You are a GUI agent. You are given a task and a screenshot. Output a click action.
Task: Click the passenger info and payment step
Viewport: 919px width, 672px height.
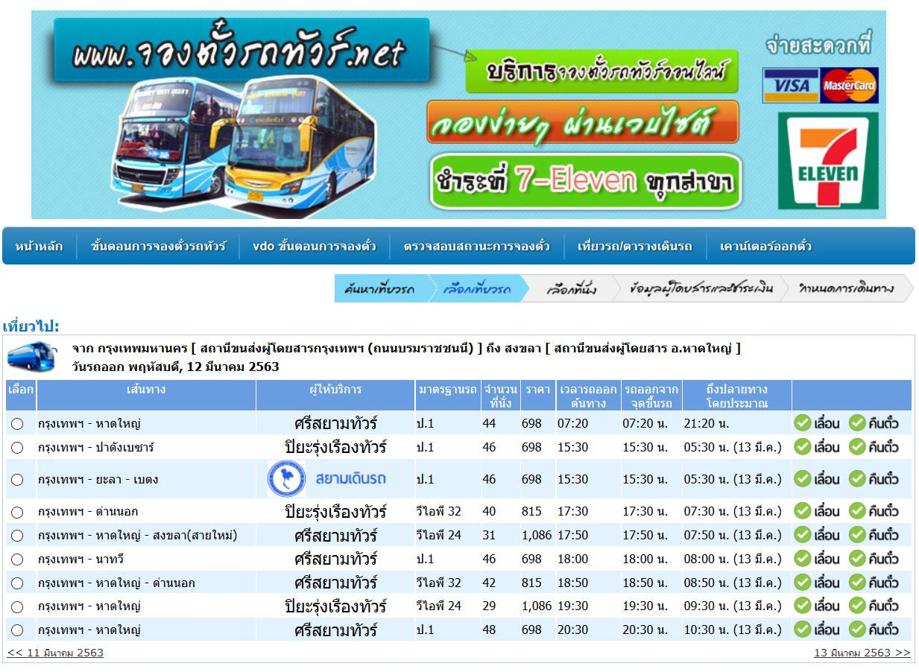701,288
